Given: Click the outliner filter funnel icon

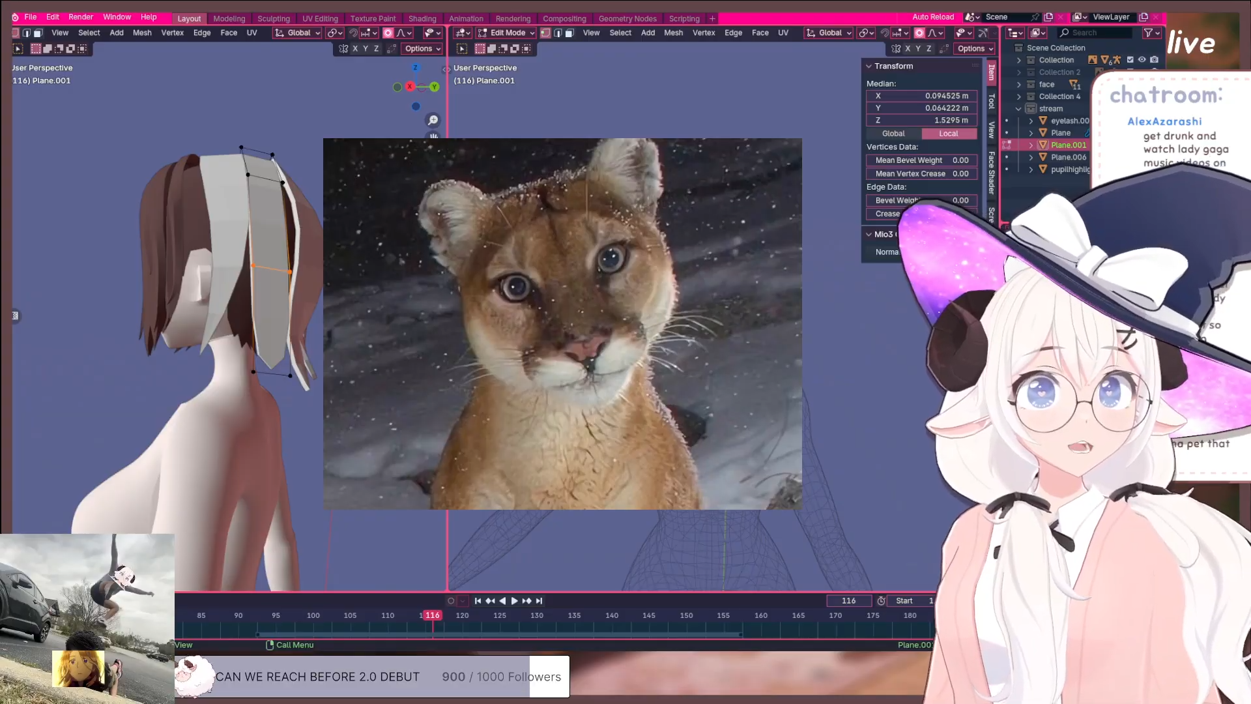Looking at the screenshot, I should tap(1148, 33).
